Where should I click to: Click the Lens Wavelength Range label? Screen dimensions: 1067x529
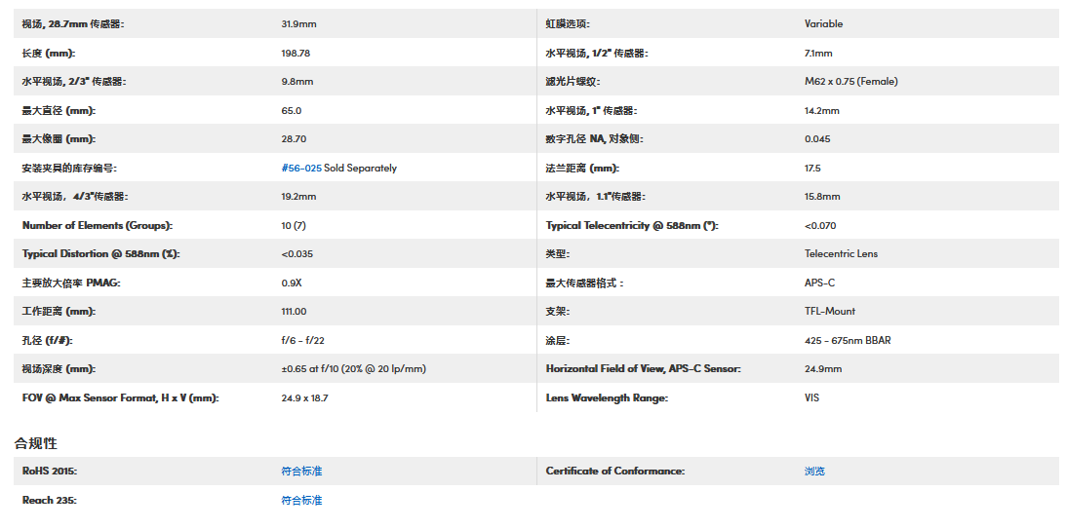[607, 397]
